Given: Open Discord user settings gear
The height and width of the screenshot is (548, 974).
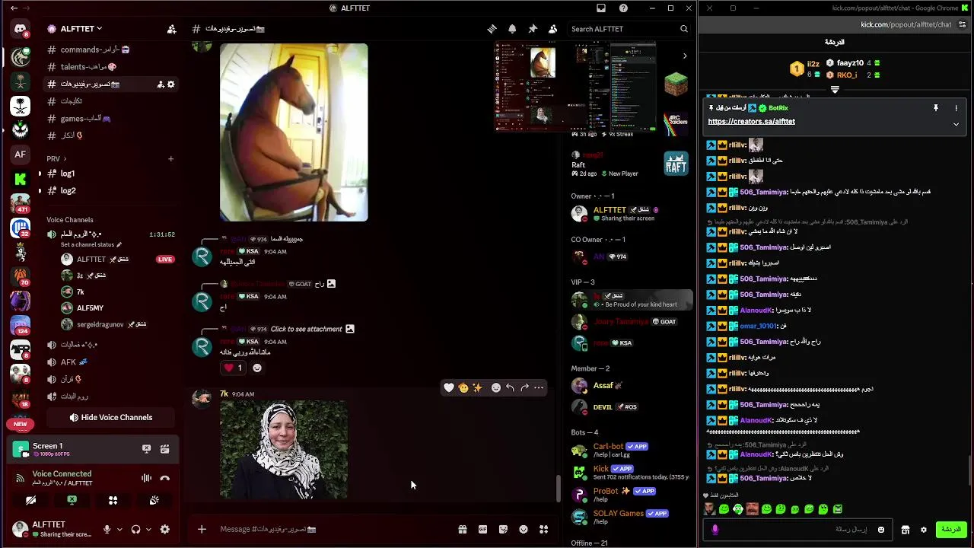Looking at the screenshot, I should (165, 530).
